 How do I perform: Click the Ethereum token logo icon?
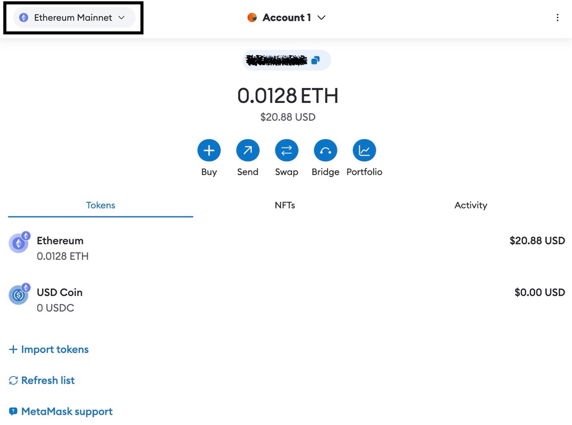pos(19,243)
